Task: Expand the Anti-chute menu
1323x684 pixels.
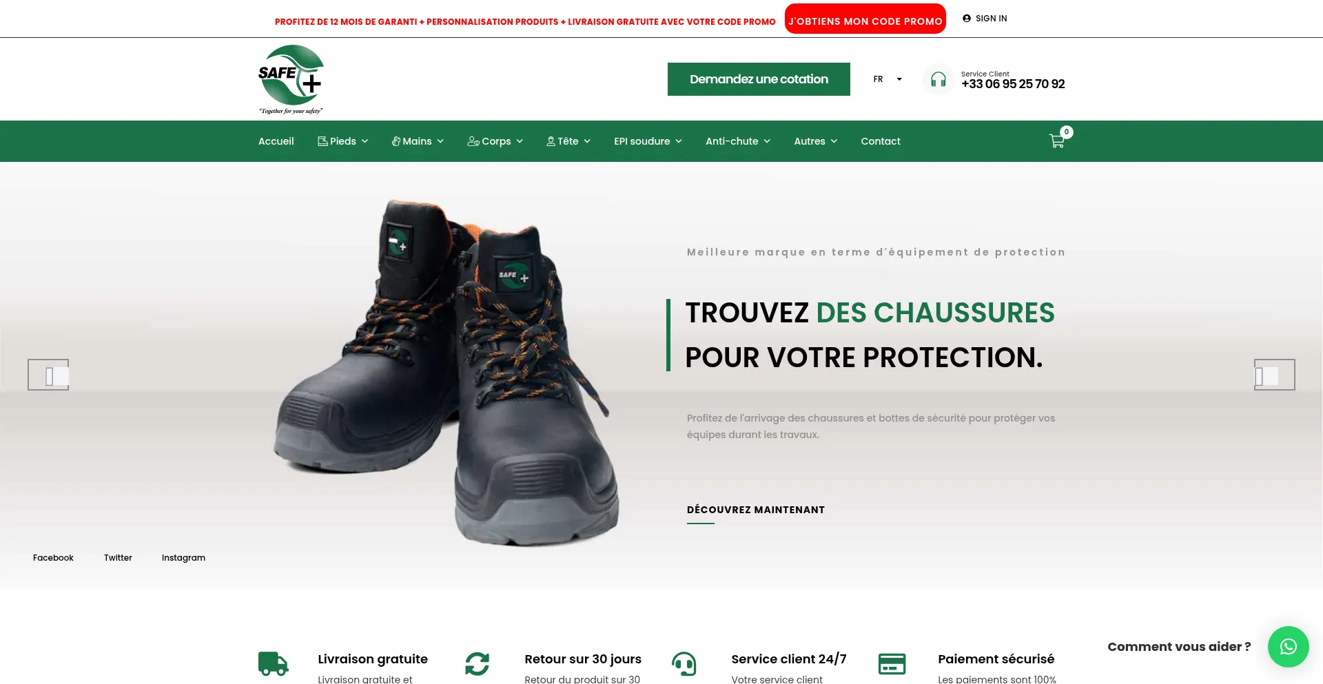Action: click(738, 141)
